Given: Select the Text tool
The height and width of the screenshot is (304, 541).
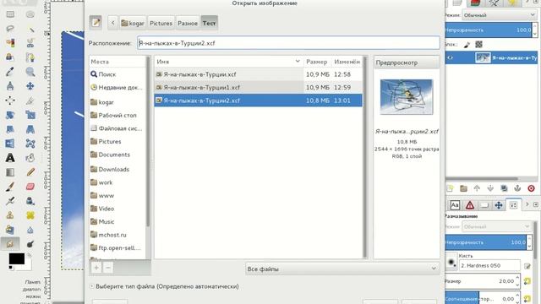Looking at the screenshot, I should click(x=10, y=158).
